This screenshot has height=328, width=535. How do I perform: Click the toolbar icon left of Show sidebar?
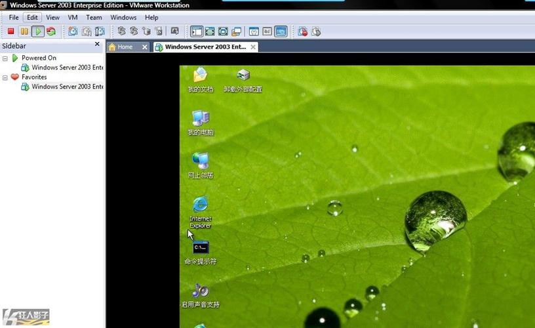174,31
